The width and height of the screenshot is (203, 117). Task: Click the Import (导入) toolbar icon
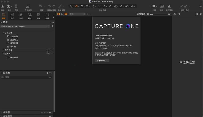3,6
